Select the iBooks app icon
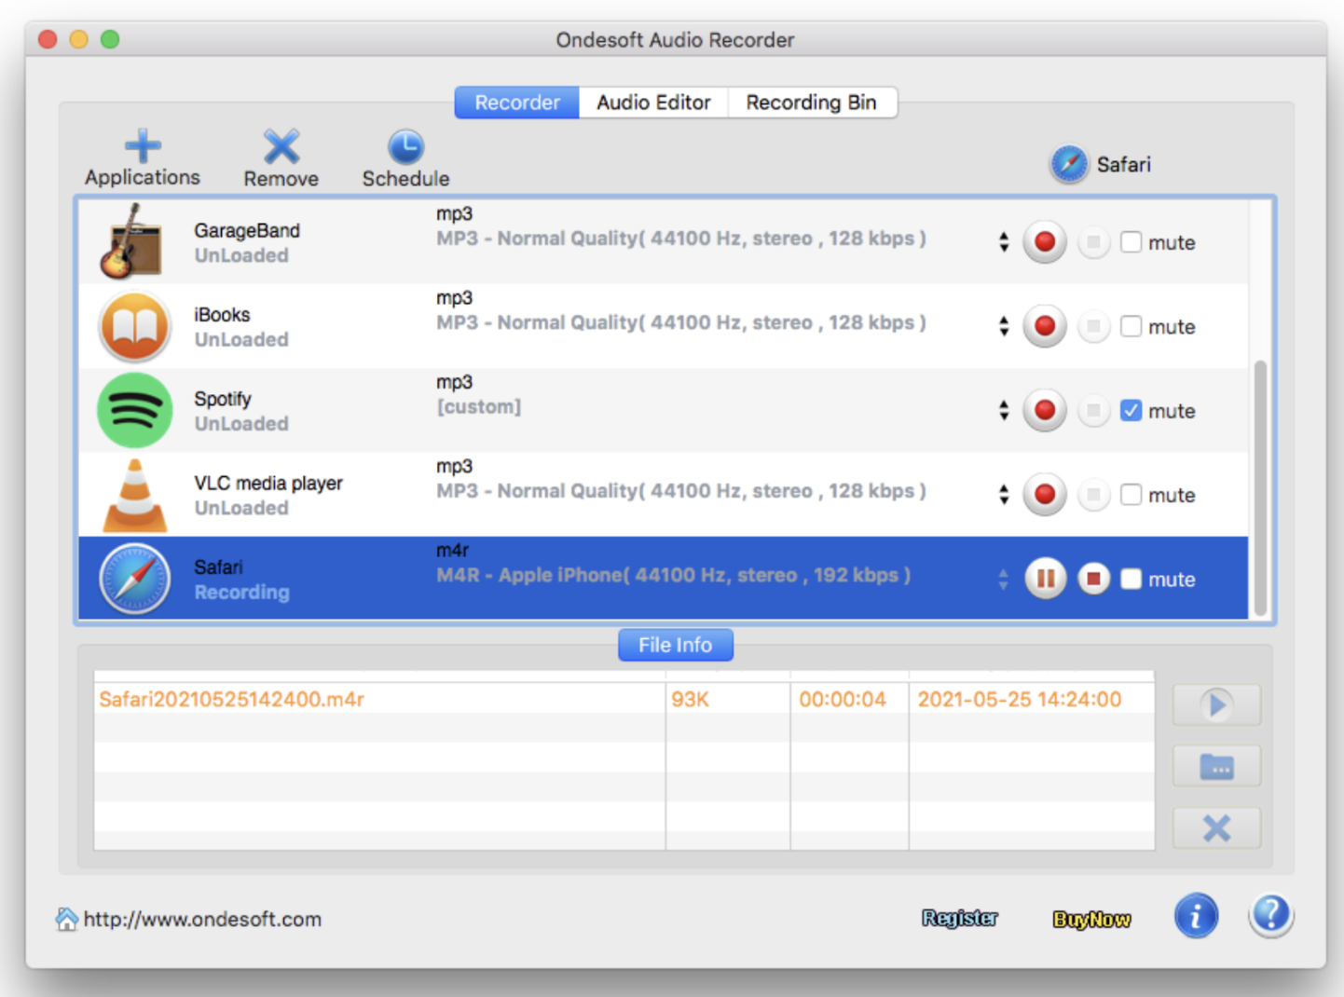The width and height of the screenshot is (1344, 997). click(135, 326)
